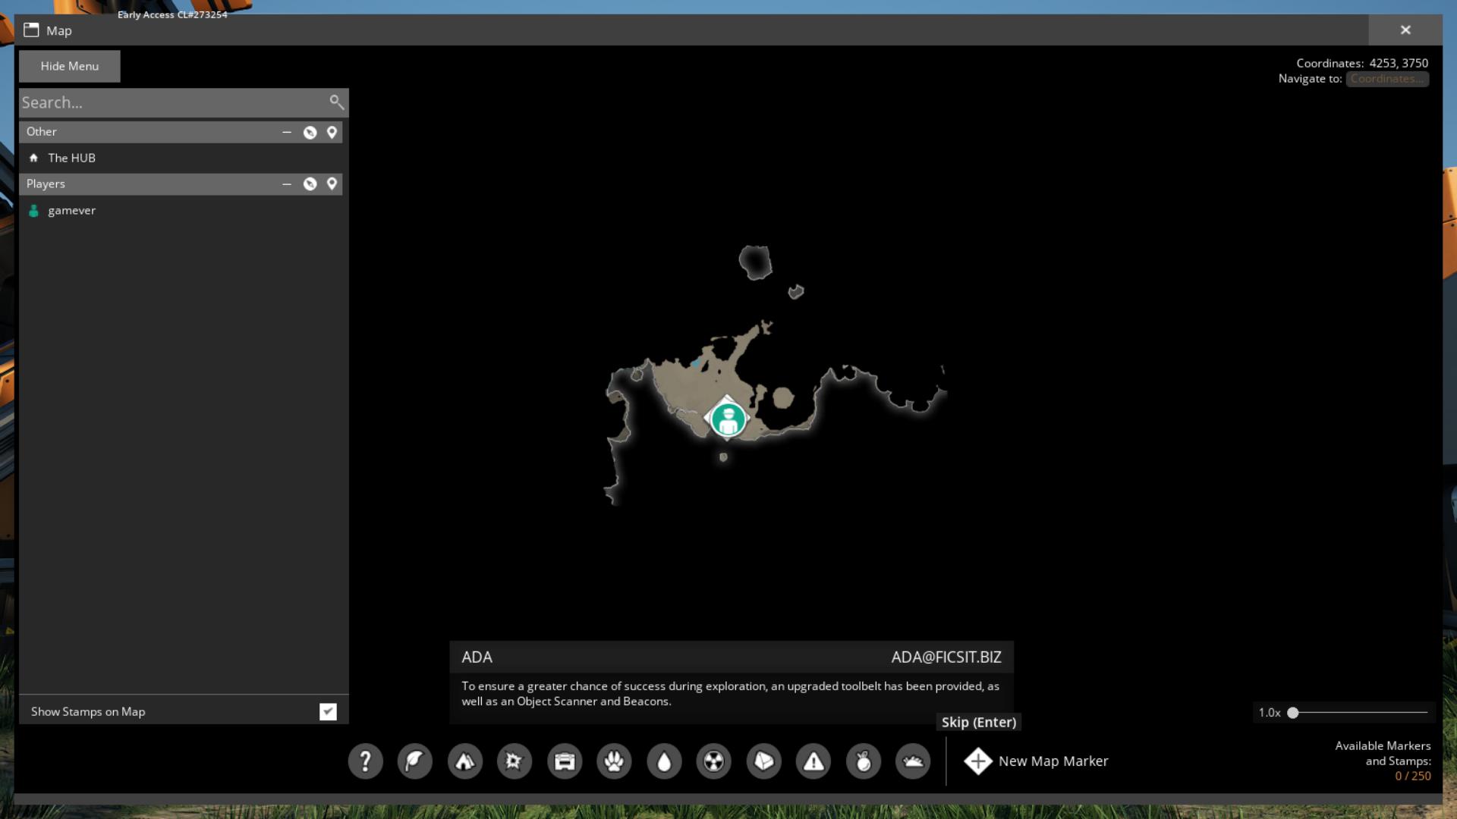Screen dimensions: 1457x819
Task: Select the slug stamp
Action: point(913,761)
